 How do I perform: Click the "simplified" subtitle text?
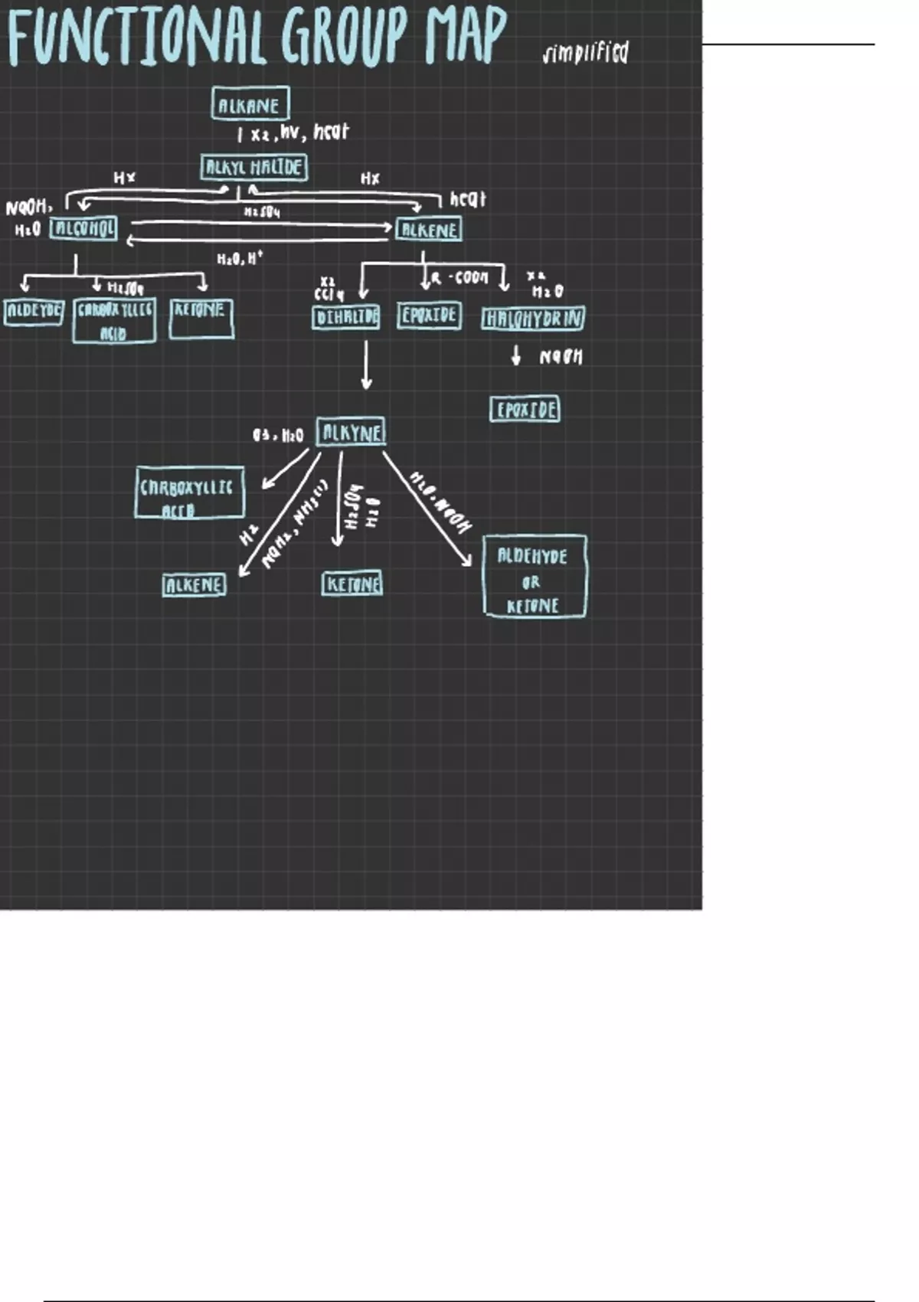coord(586,53)
